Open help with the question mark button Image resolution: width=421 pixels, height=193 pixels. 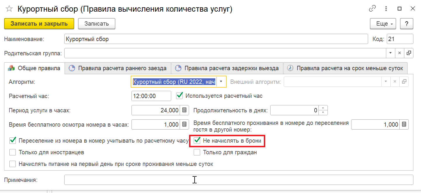[x=407, y=24]
